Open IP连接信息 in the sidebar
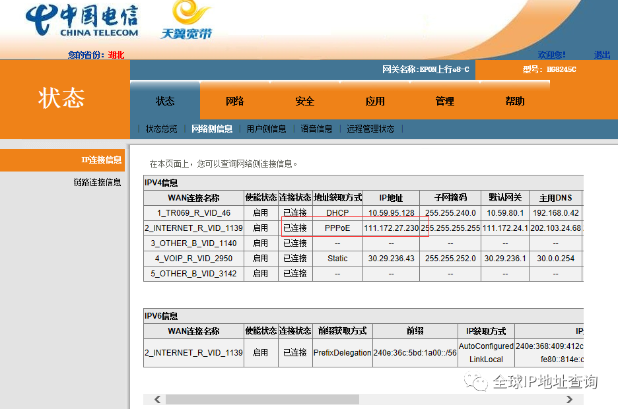618x409 pixels. (x=62, y=160)
